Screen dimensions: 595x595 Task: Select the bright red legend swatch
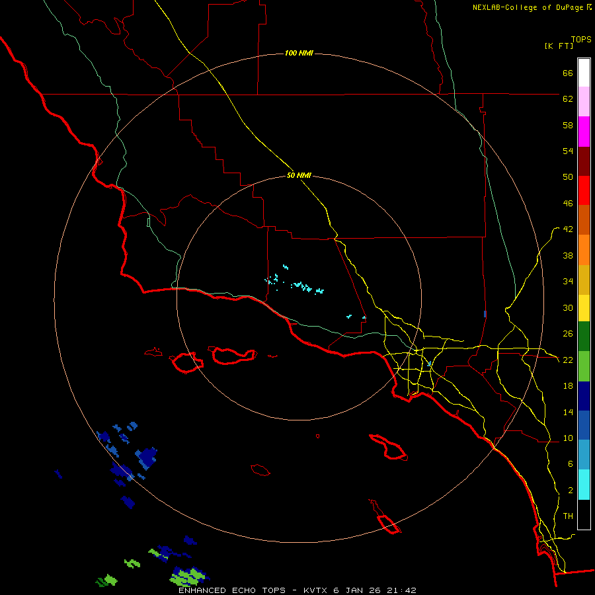pos(584,190)
